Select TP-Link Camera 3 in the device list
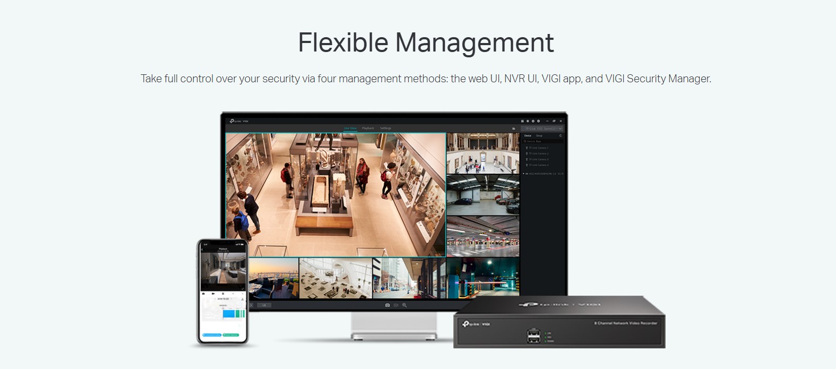The image size is (836, 369). (537, 159)
